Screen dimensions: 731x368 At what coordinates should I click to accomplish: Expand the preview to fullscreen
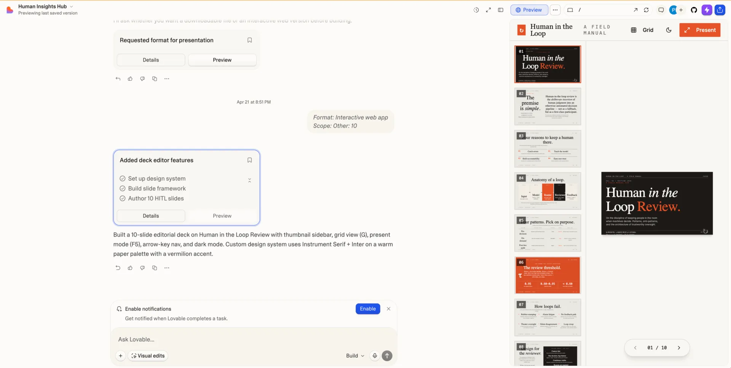[x=488, y=10]
